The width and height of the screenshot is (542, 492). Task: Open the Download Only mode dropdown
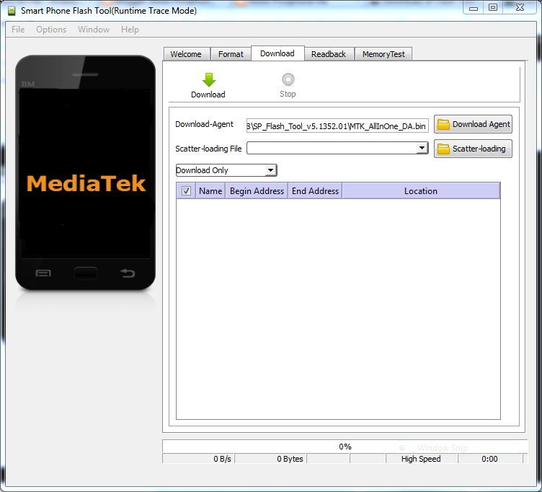pyautogui.click(x=226, y=170)
